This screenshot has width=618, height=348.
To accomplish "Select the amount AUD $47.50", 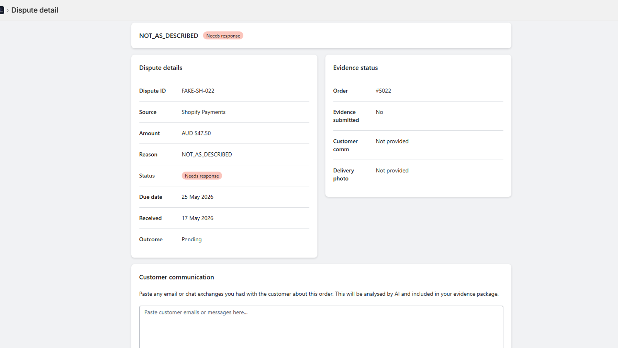I will (x=196, y=133).
